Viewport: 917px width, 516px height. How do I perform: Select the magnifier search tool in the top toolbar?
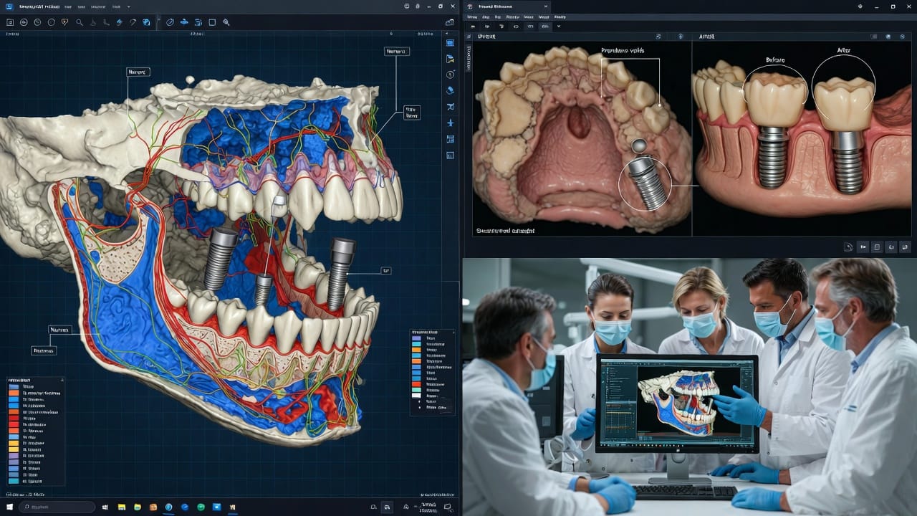[x=79, y=22]
